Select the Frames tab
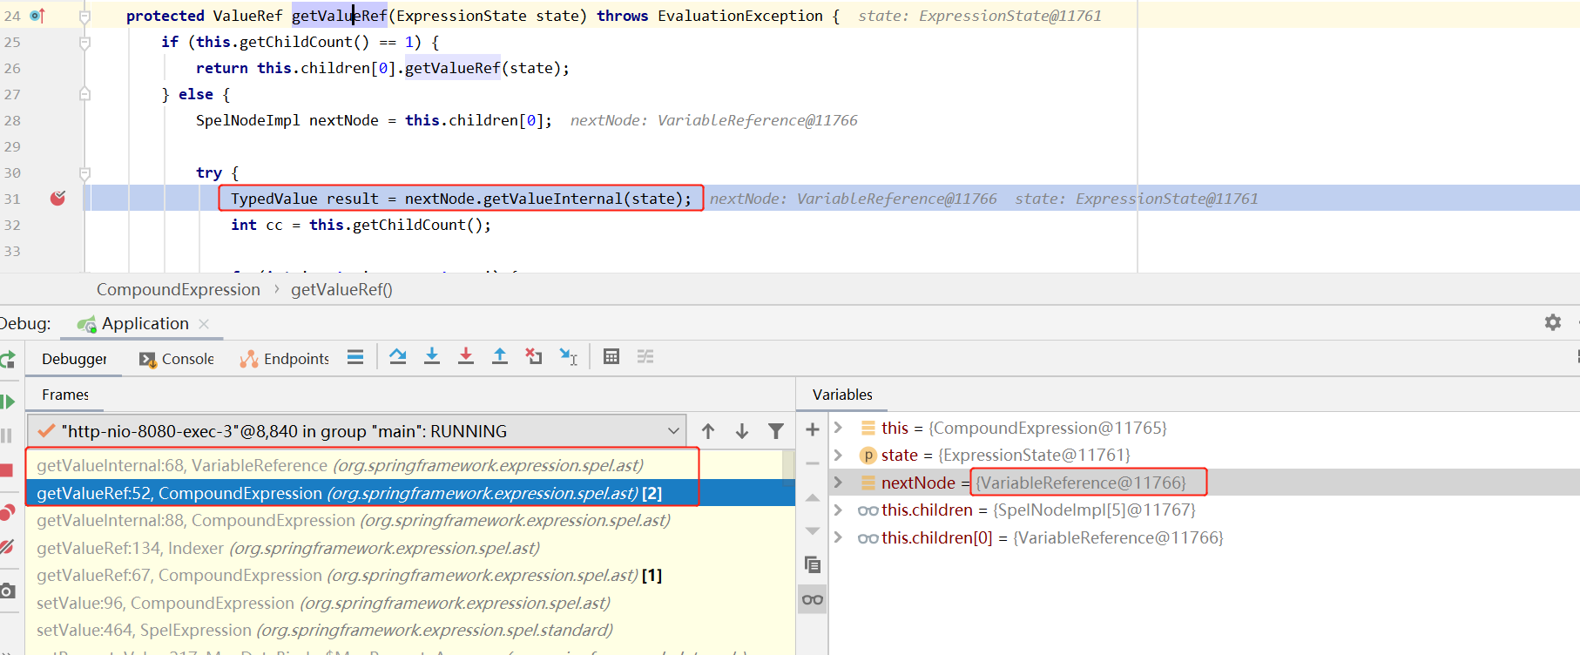 click(65, 395)
